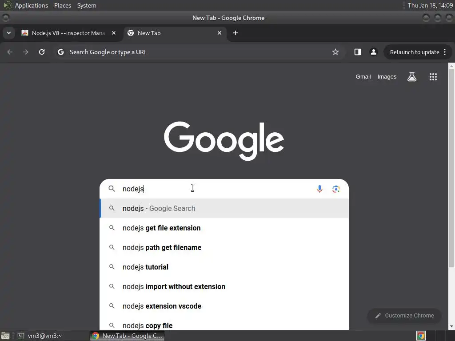
Task: Open the Chrome profile avatar menu
Action: coord(373,52)
